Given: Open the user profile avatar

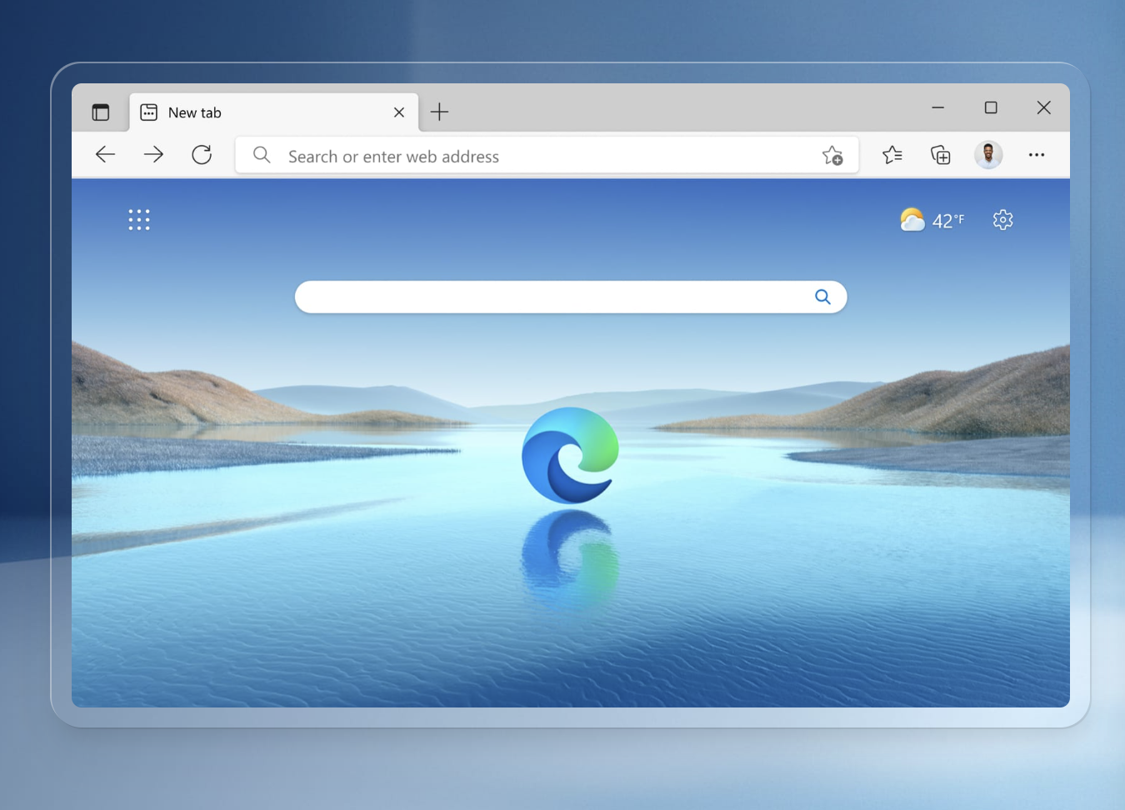Looking at the screenshot, I should click(x=988, y=154).
